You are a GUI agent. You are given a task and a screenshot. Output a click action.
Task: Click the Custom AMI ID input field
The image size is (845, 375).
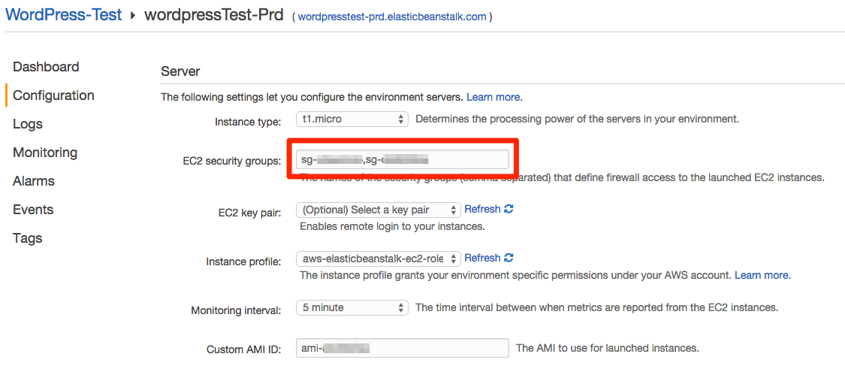(x=403, y=348)
